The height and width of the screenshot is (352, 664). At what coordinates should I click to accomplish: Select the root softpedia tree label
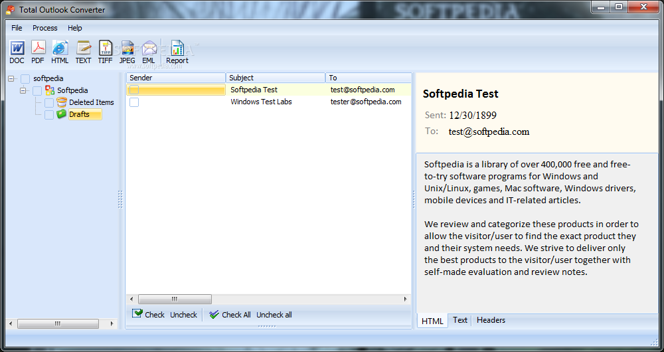click(48, 78)
